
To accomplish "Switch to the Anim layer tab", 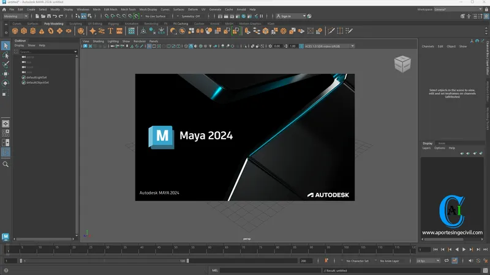I will (442, 144).
